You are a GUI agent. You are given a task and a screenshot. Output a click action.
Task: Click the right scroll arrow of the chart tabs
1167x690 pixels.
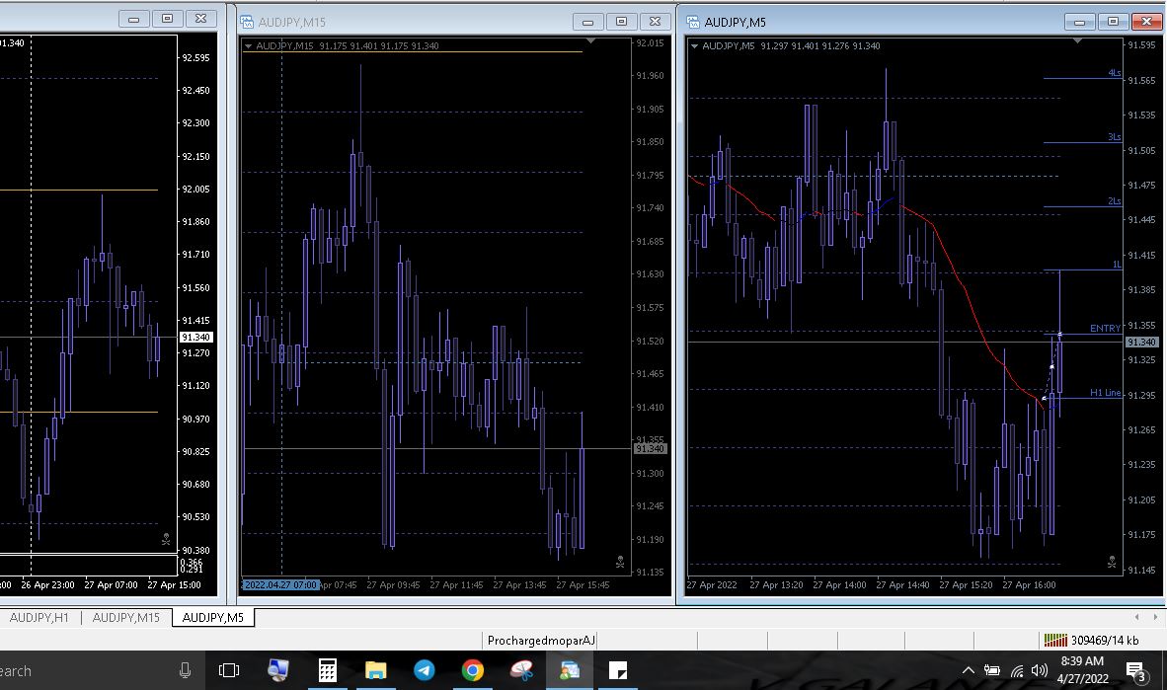click(1155, 618)
